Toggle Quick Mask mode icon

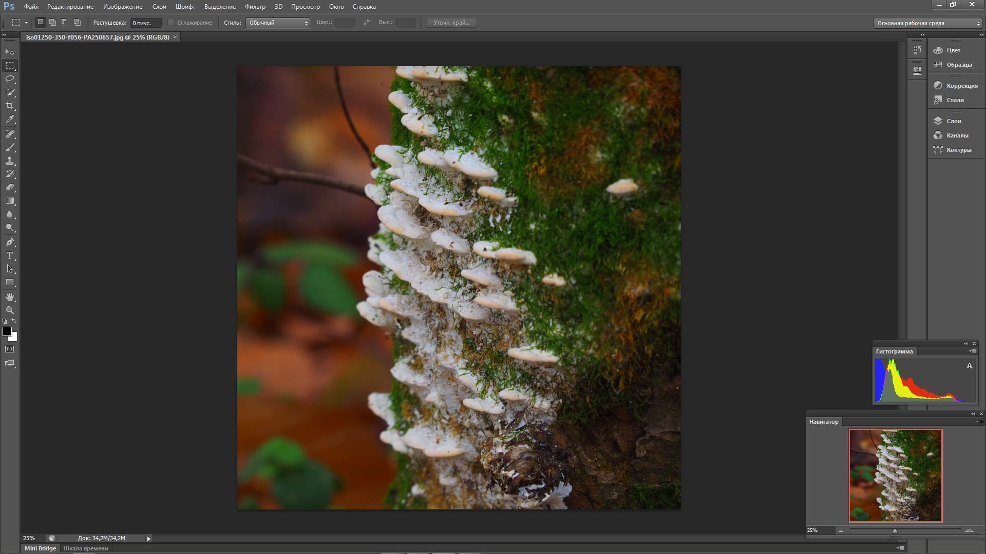coord(10,349)
